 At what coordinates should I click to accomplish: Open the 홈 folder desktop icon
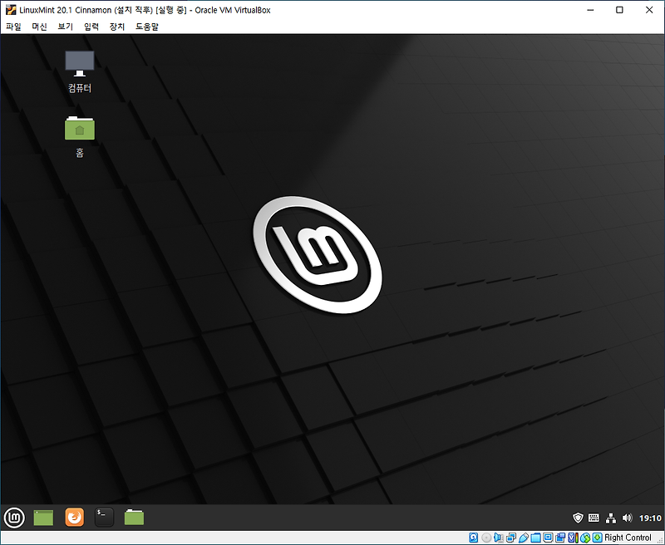pos(79,136)
